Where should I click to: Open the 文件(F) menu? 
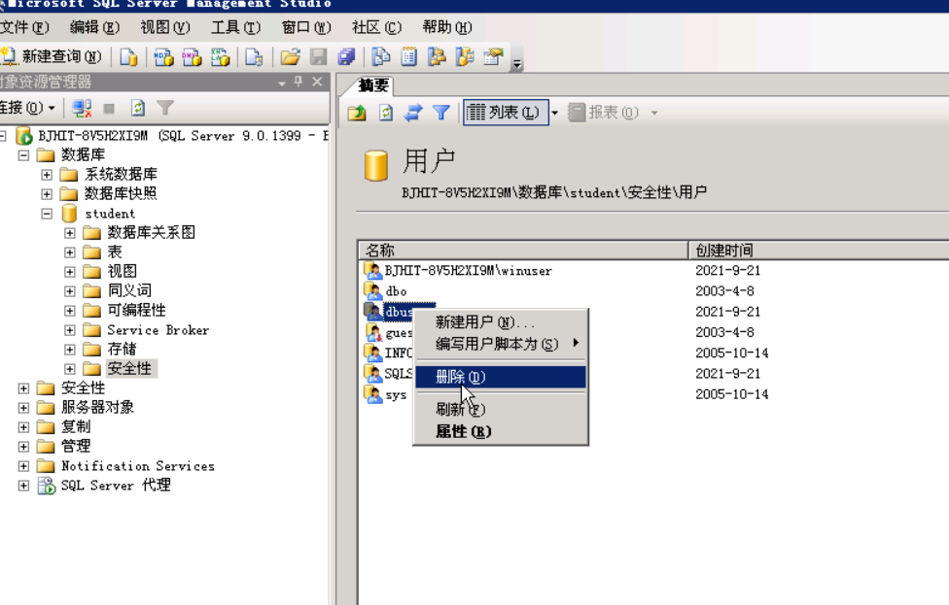pyautogui.click(x=24, y=27)
